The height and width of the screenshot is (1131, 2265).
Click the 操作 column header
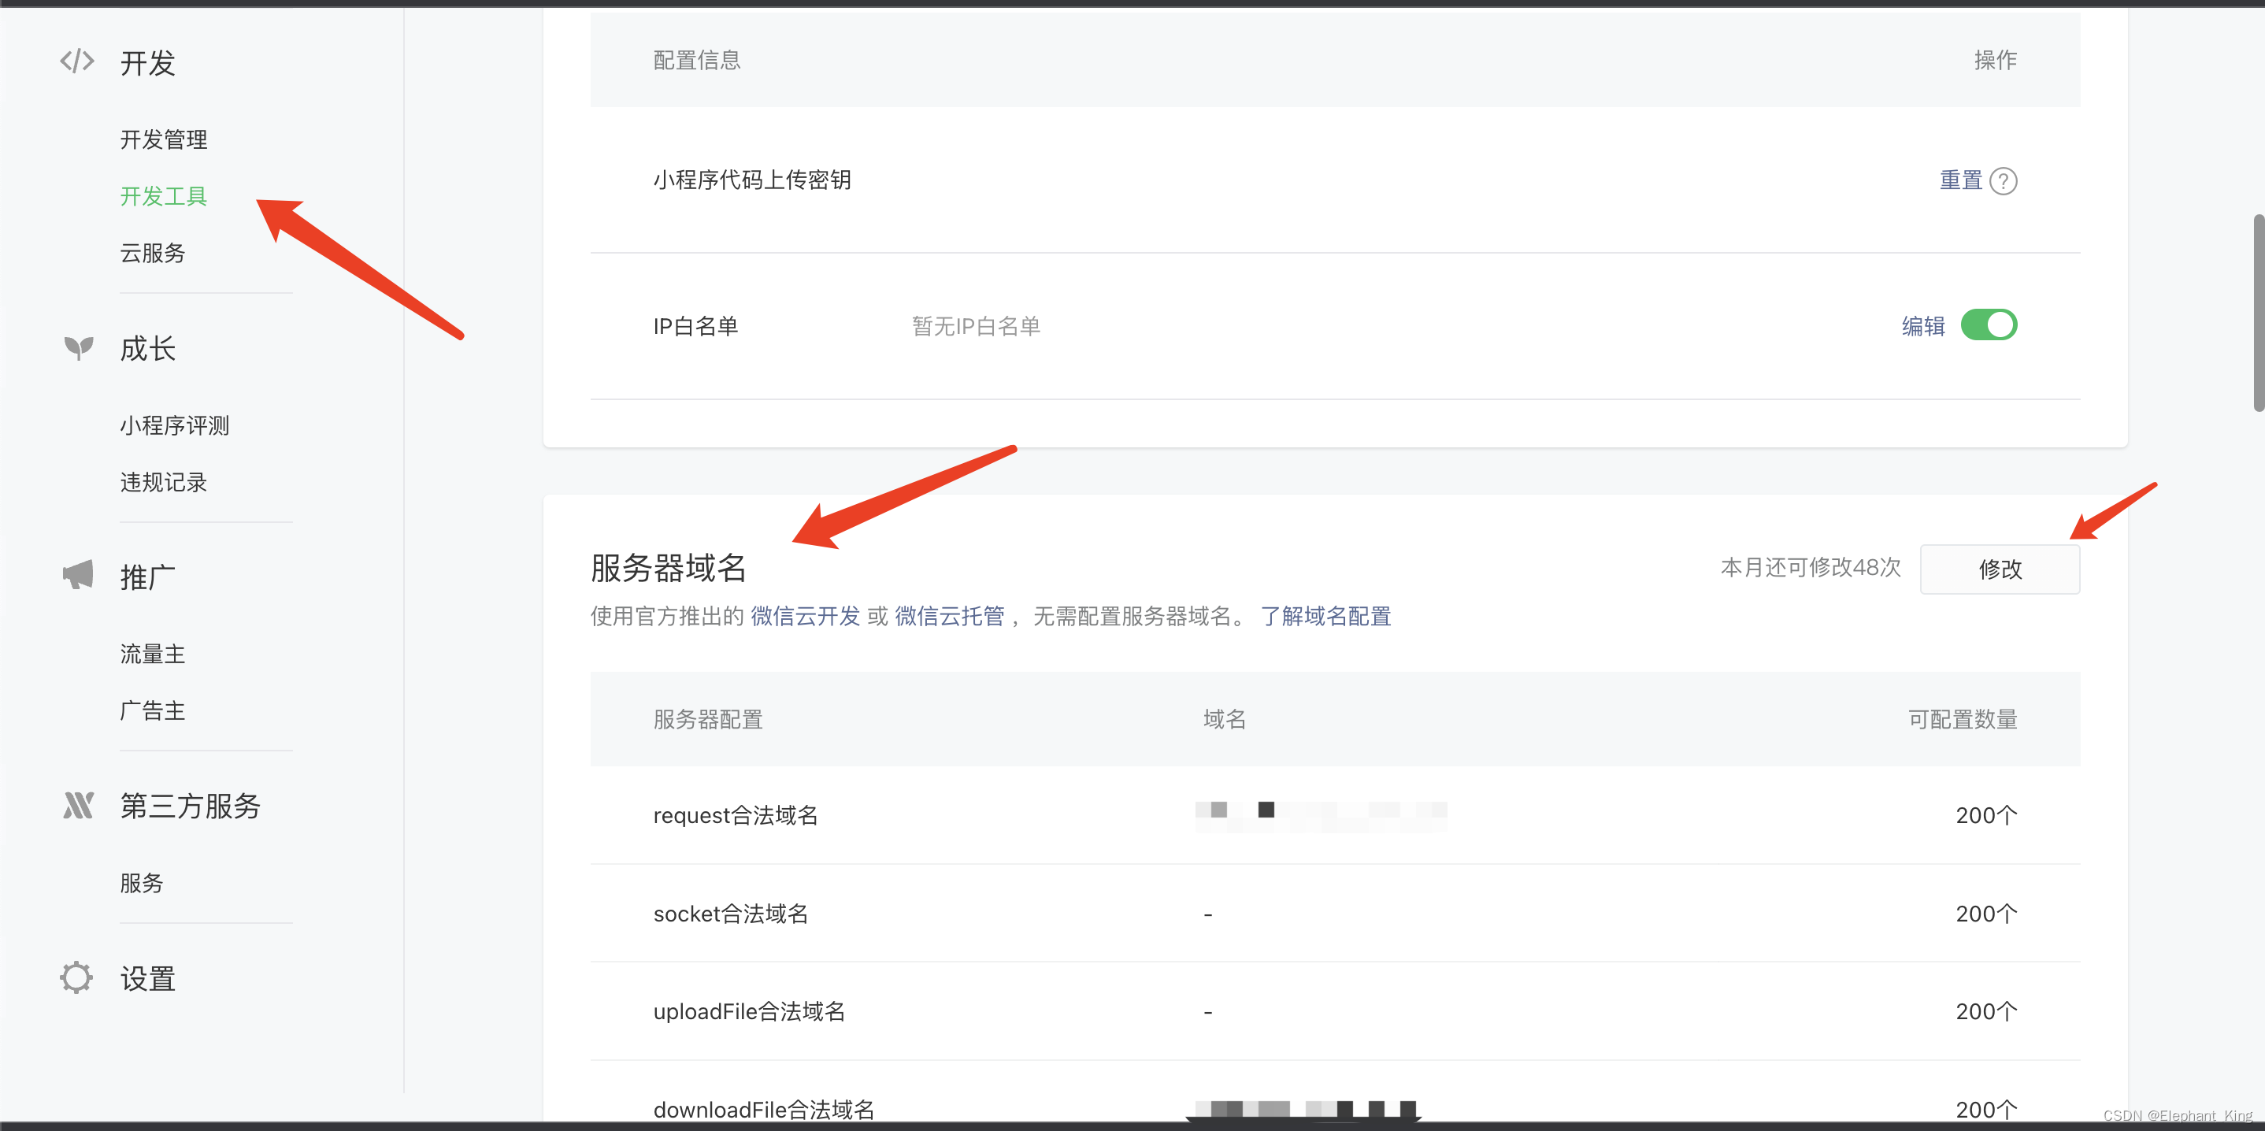[x=1995, y=60]
